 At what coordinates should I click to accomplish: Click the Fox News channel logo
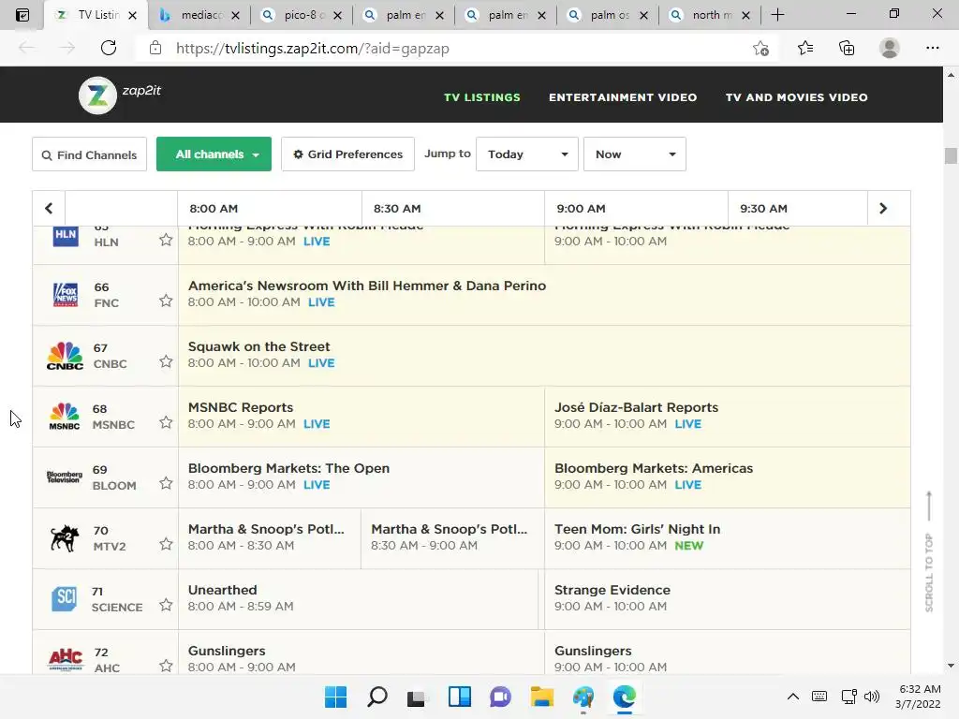(x=66, y=295)
